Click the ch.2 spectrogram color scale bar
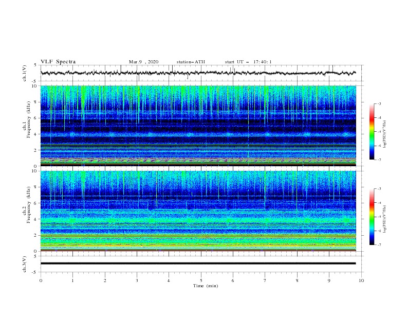 (372, 217)
